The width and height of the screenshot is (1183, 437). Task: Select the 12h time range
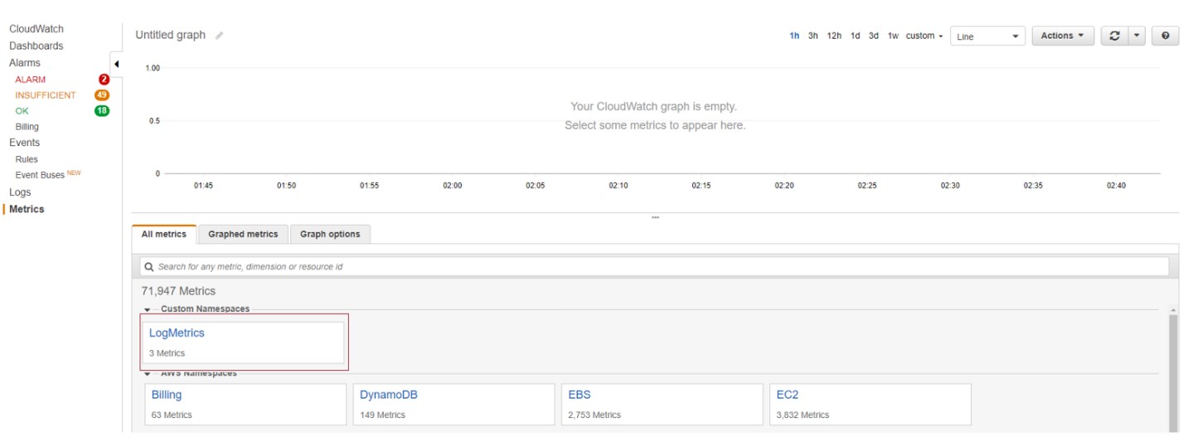[834, 36]
